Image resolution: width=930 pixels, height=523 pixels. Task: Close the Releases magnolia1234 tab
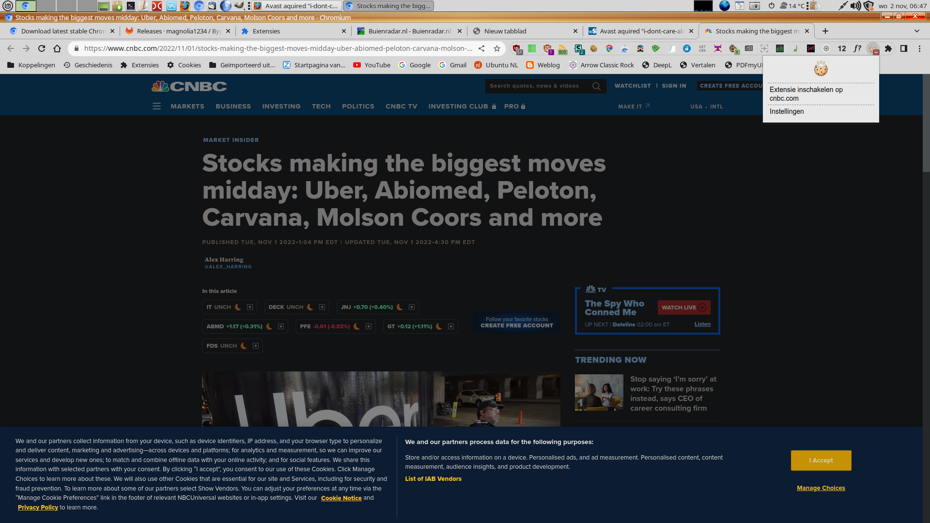point(228,31)
